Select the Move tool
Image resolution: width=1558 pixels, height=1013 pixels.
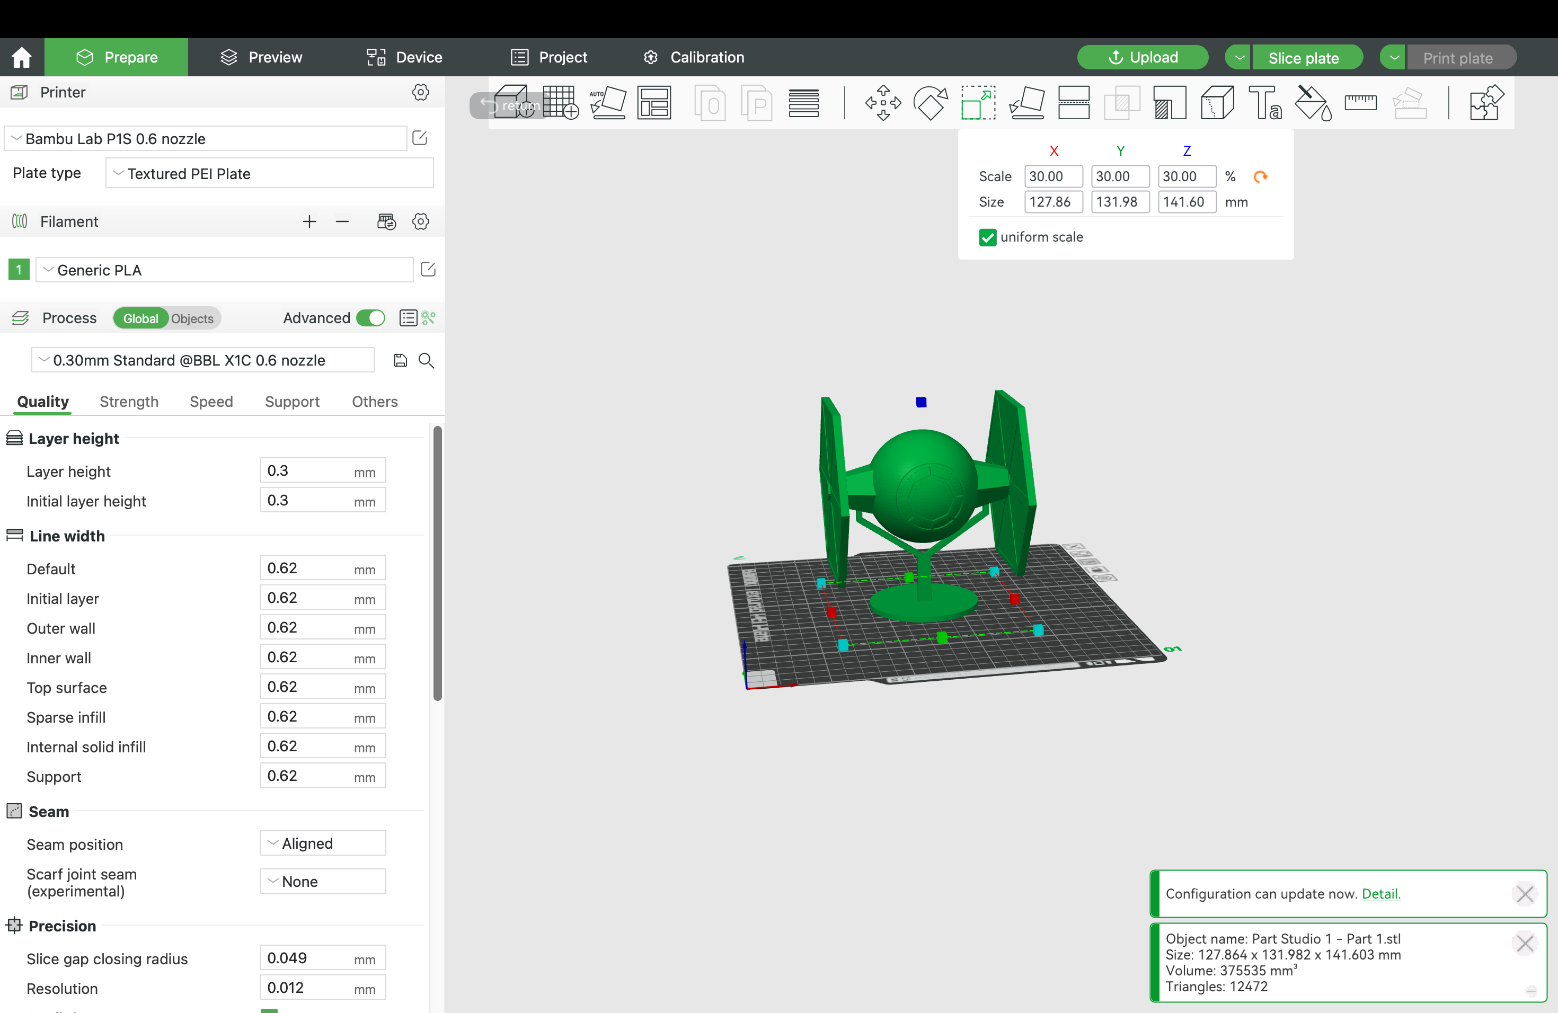click(x=883, y=103)
